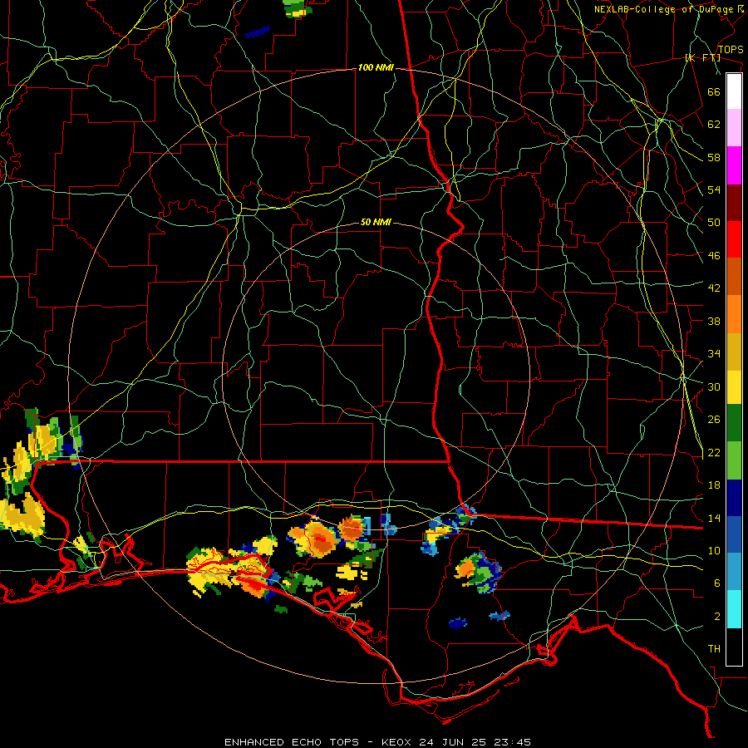Viewport: 748px width, 748px height.
Task: Click the legend value 50
Action: [714, 223]
